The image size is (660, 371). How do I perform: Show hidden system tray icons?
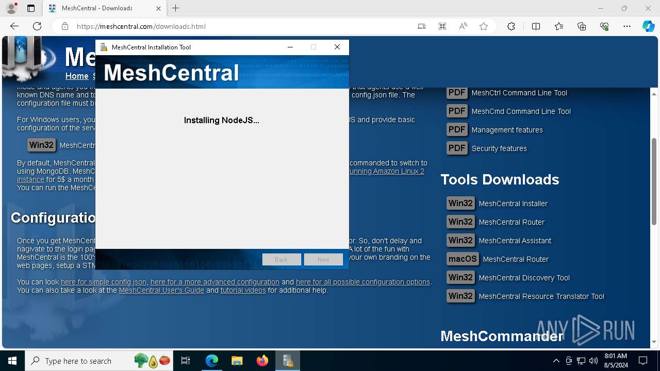pos(556,361)
